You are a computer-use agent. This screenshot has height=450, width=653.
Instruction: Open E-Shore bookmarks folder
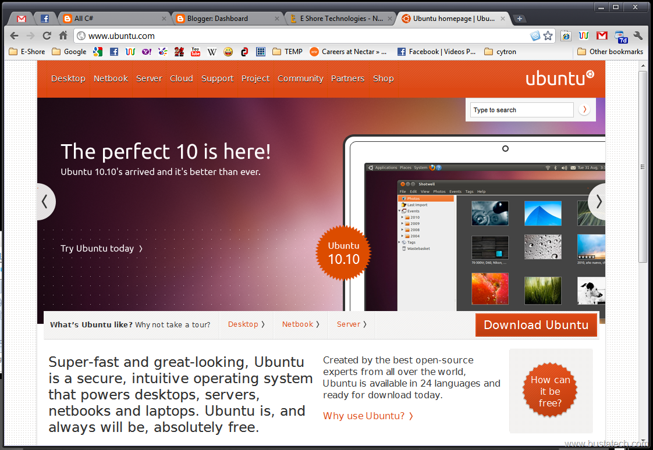(27, 52)
